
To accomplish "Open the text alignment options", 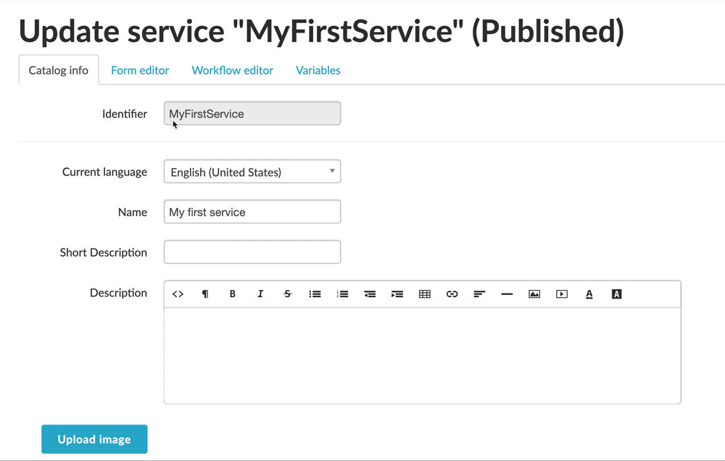I will (x=479, y=294).
